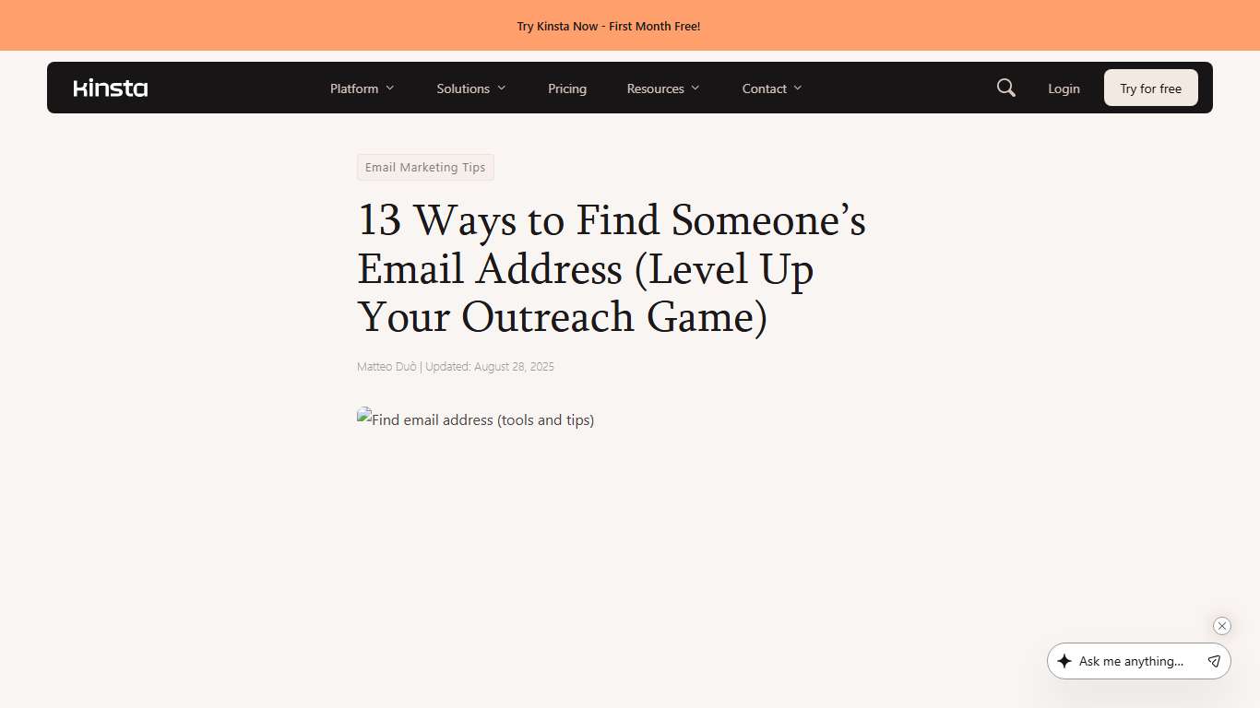Click the Kinsta logo
The width and height of the screenshot is (1260, 708).
pos(110,88)
